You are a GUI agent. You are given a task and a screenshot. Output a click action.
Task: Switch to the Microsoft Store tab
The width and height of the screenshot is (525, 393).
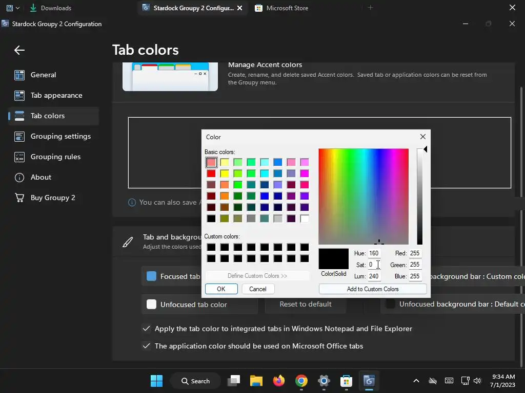point(282,8)
